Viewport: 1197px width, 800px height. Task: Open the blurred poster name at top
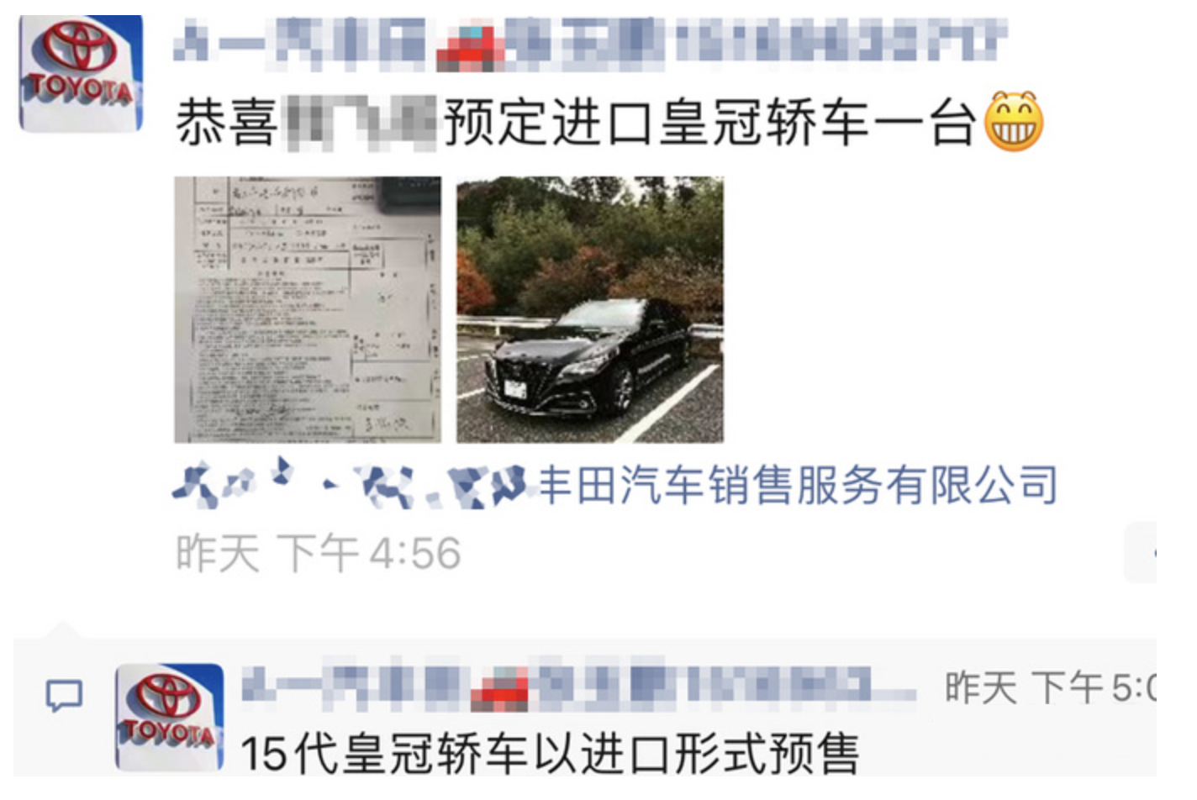coord(589,42)
